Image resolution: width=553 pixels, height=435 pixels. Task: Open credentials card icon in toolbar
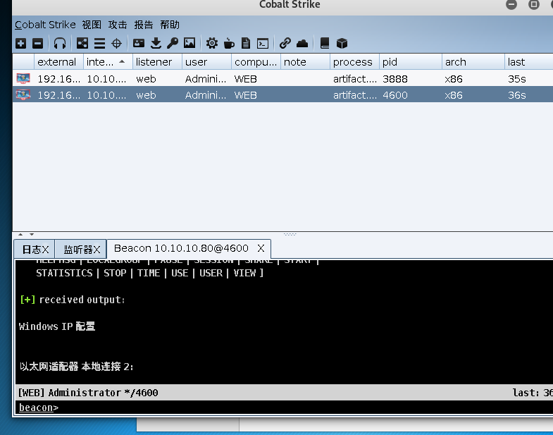[x=139, y=44]
